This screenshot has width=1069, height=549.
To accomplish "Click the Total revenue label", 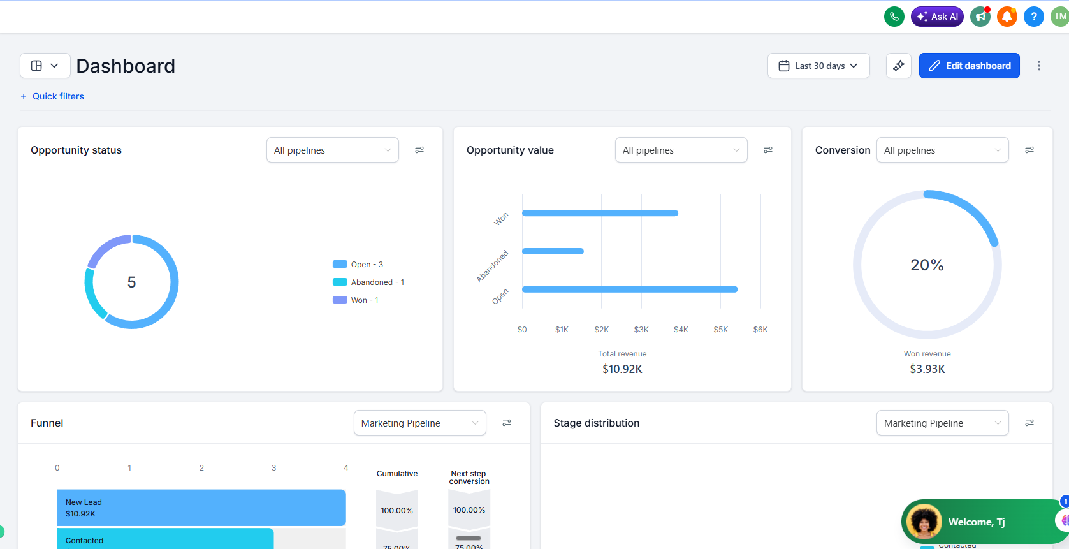I will click(x=622, y=354).
